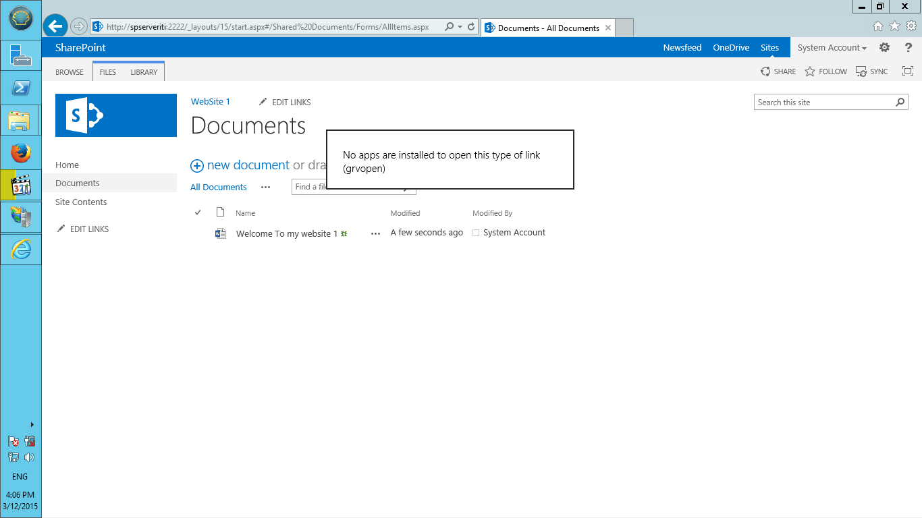
Task: Go to Home in left navigation
Action: (67, 165)
